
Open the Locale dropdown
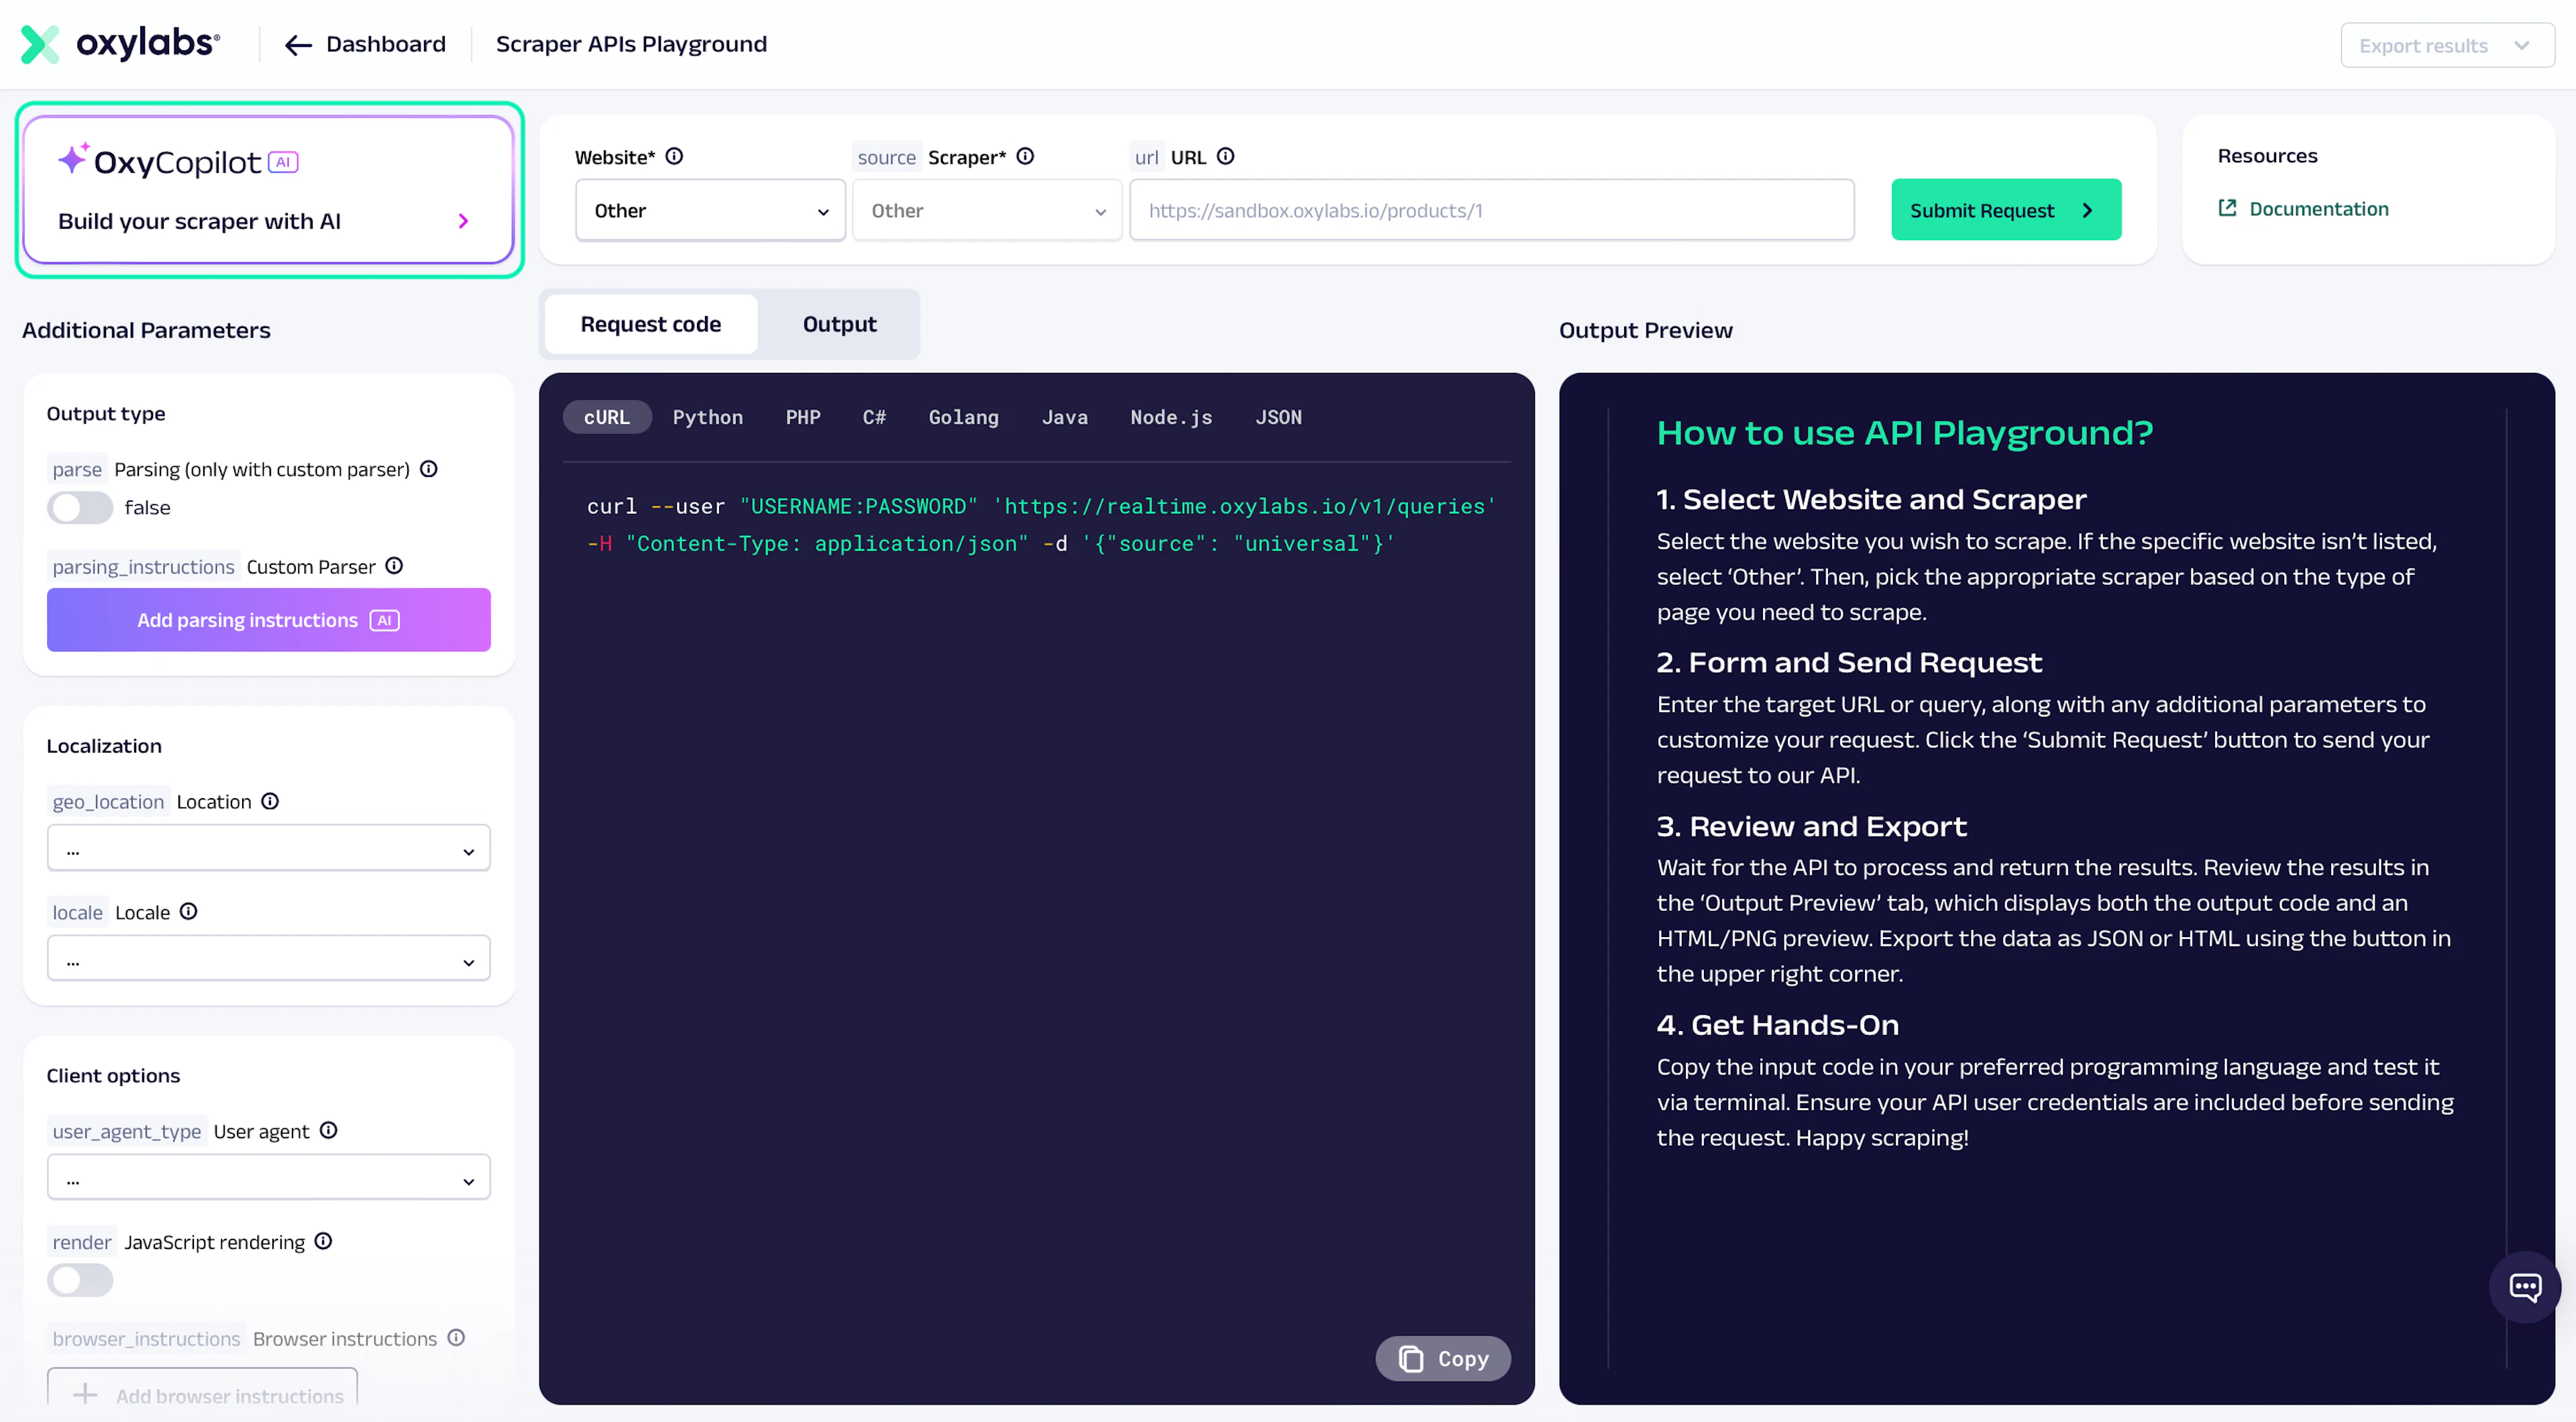pos(268,959)
